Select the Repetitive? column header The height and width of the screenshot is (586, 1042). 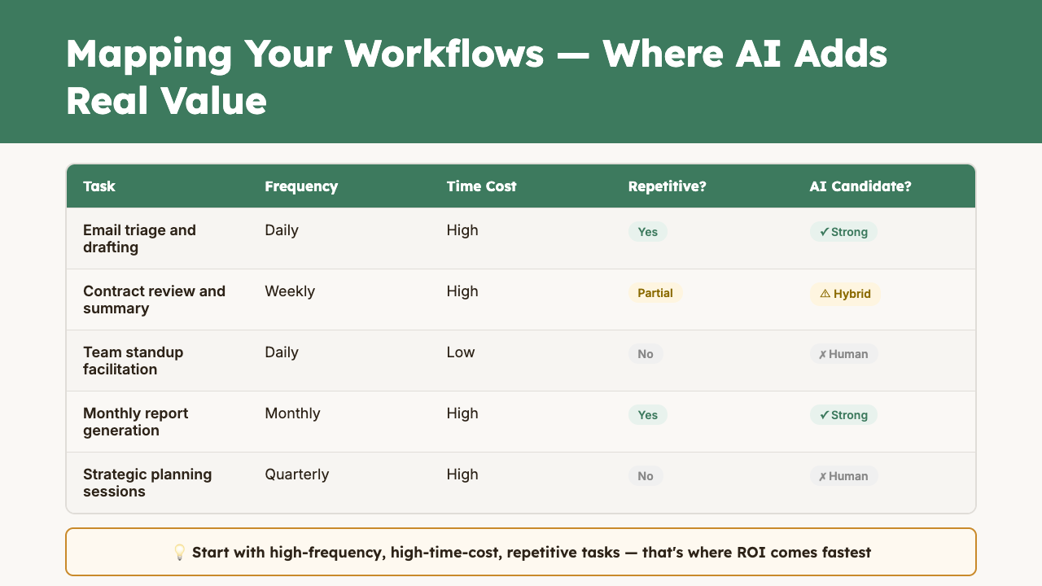tap(667, 186)
